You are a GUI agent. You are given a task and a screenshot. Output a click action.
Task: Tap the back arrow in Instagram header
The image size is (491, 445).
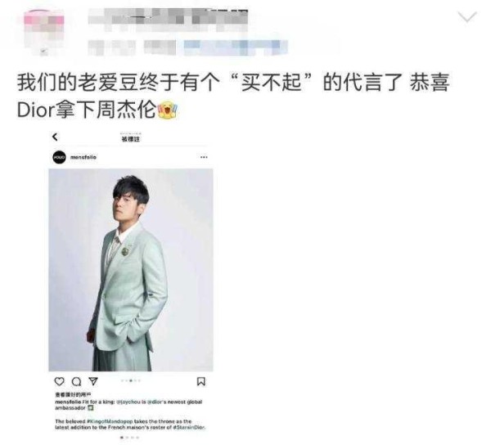(55, 137)
